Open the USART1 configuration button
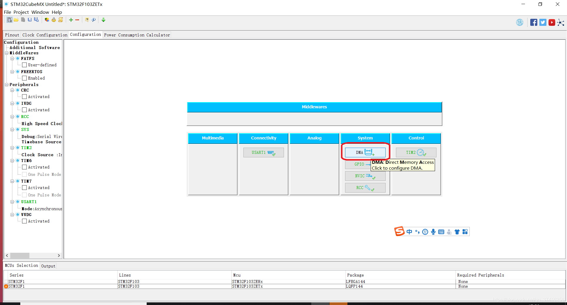Screen dimensions: 567x305 point(263,152)
